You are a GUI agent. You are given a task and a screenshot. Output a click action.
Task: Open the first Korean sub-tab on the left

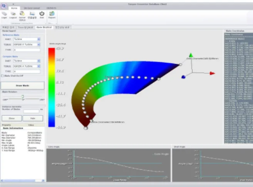pos(8,27)
